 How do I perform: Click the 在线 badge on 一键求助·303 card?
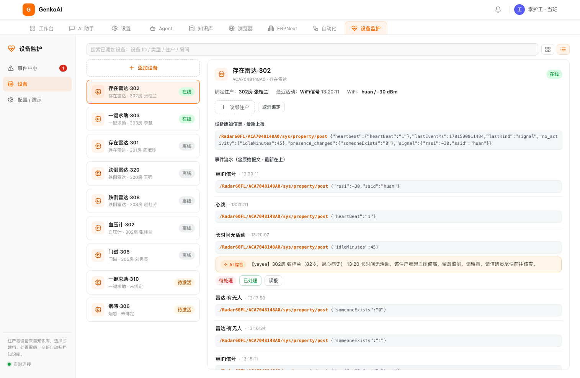pos(187,119)
